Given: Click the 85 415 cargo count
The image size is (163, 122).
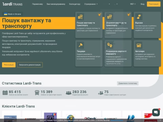Looking at the screenshot, I should pyautogui.click(x=15, y=92).
